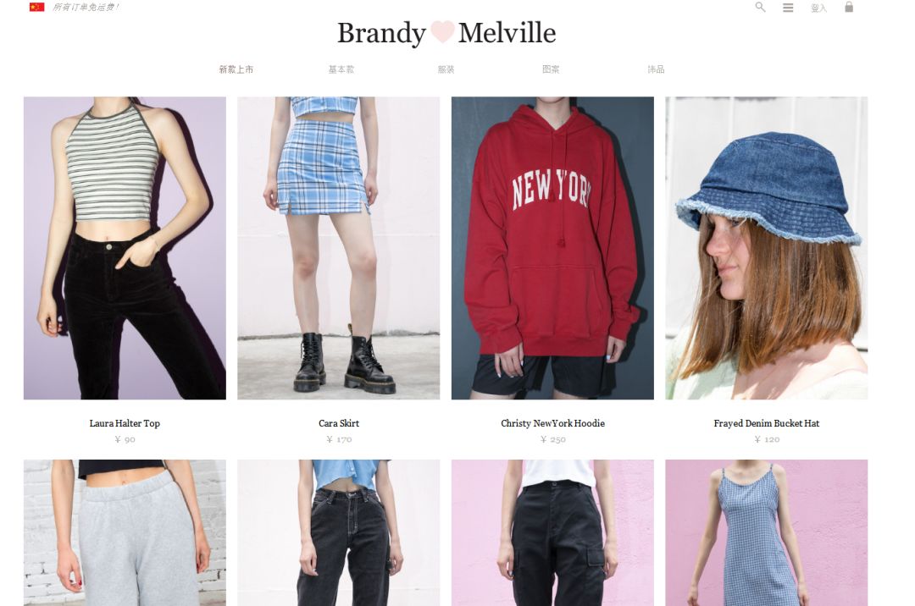915x606 pixels.
Task: Select the denim bucket hat photo
Action: (x=766, y=248)
